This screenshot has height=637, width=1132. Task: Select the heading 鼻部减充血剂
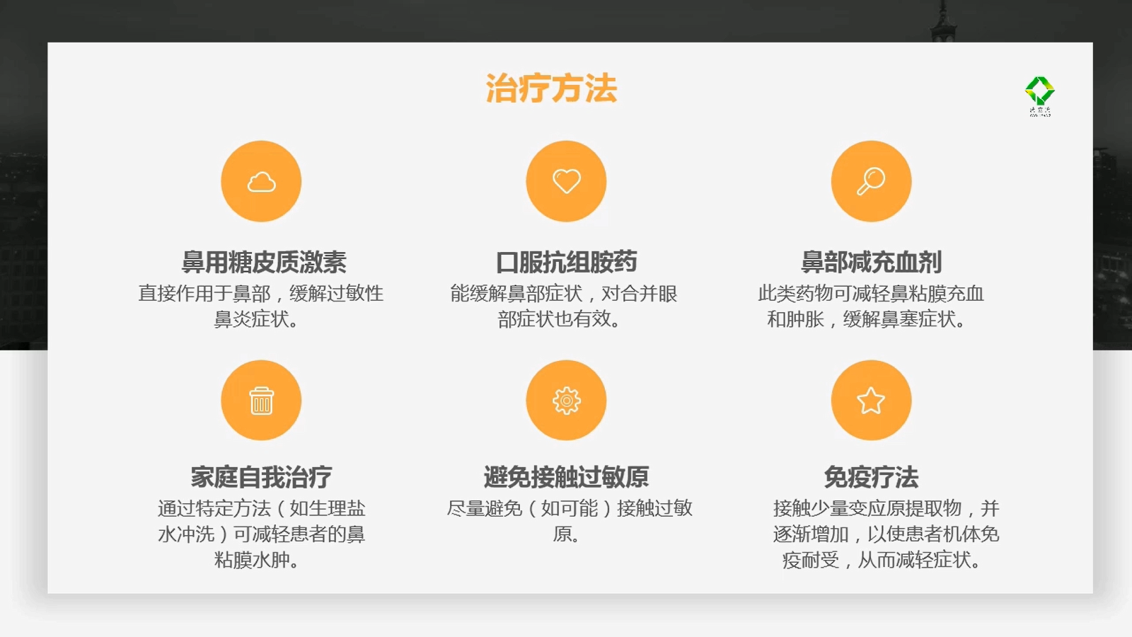pos(871,262)
